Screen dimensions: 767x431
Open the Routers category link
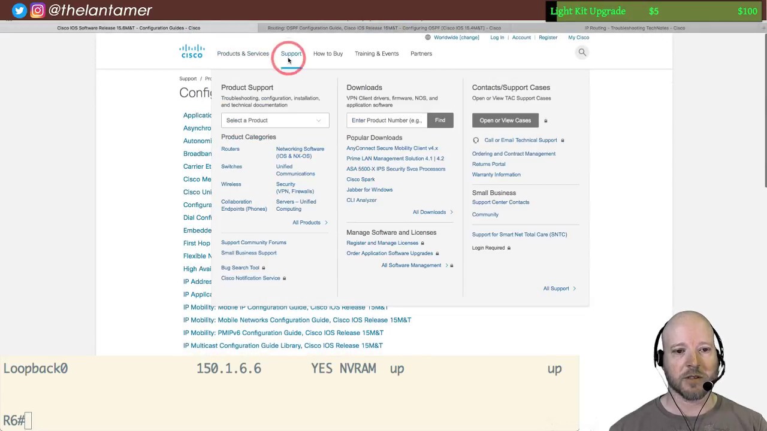(230, 149)
